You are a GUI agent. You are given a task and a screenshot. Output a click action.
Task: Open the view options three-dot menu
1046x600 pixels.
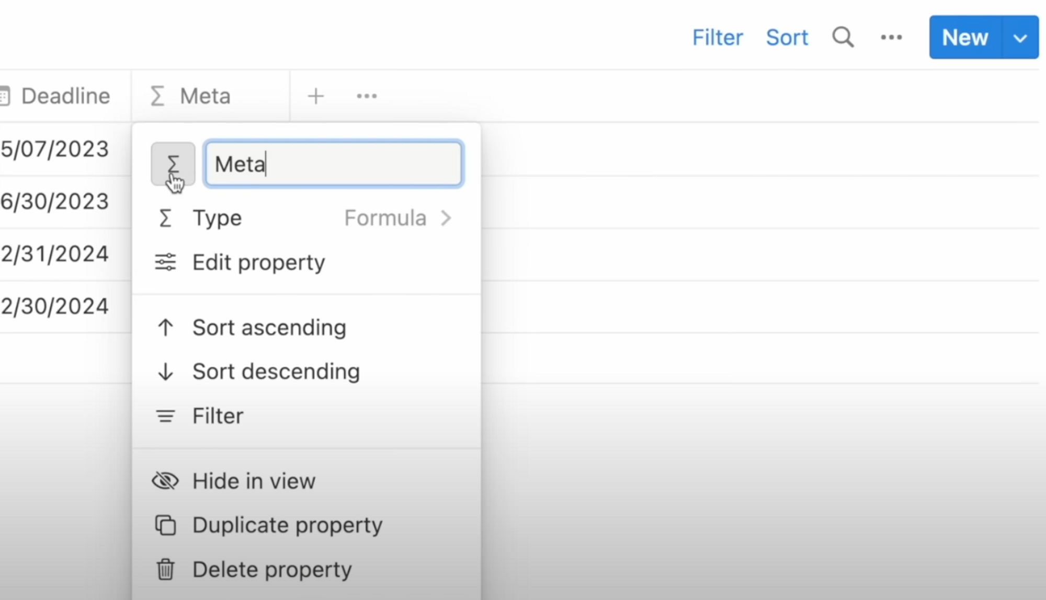(891, 38)
